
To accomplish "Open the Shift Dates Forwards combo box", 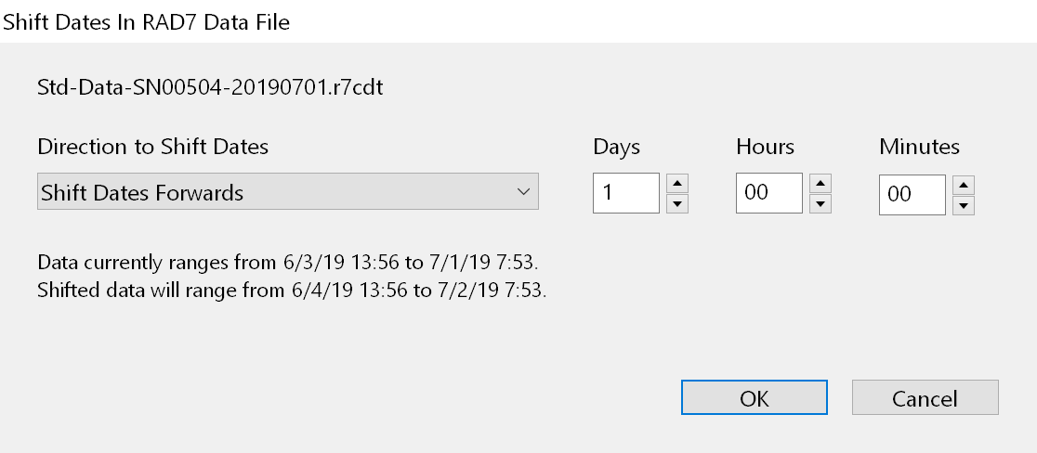I will pyautogui.click(x=287, y=192).
